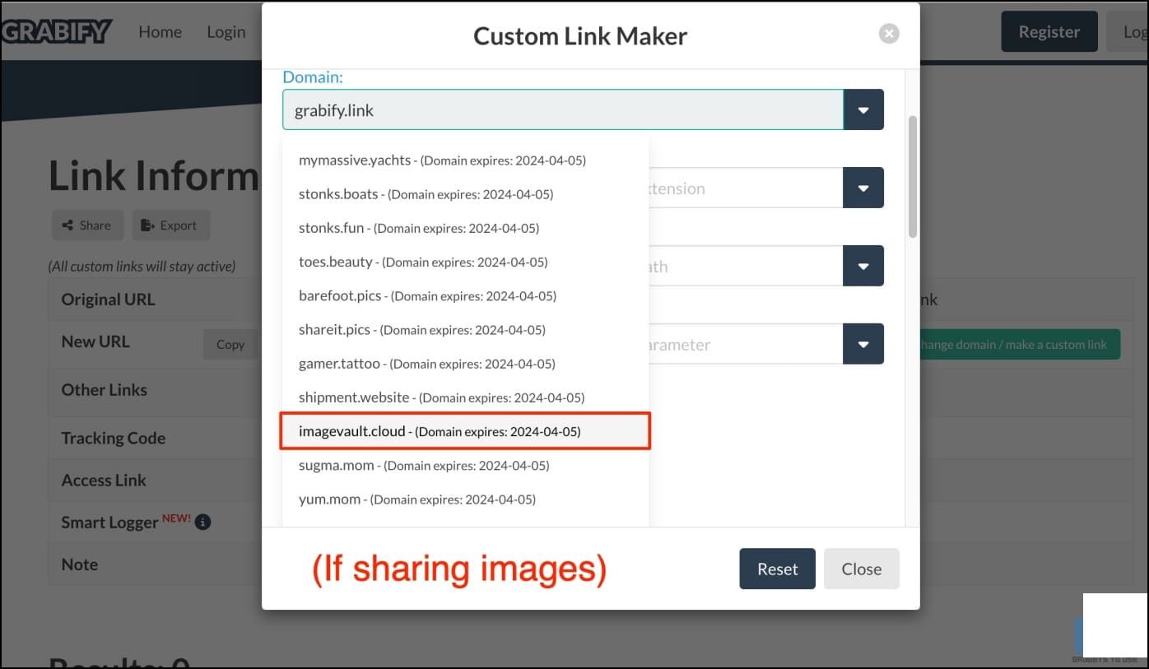Click the Reset button

pos(777,569)
